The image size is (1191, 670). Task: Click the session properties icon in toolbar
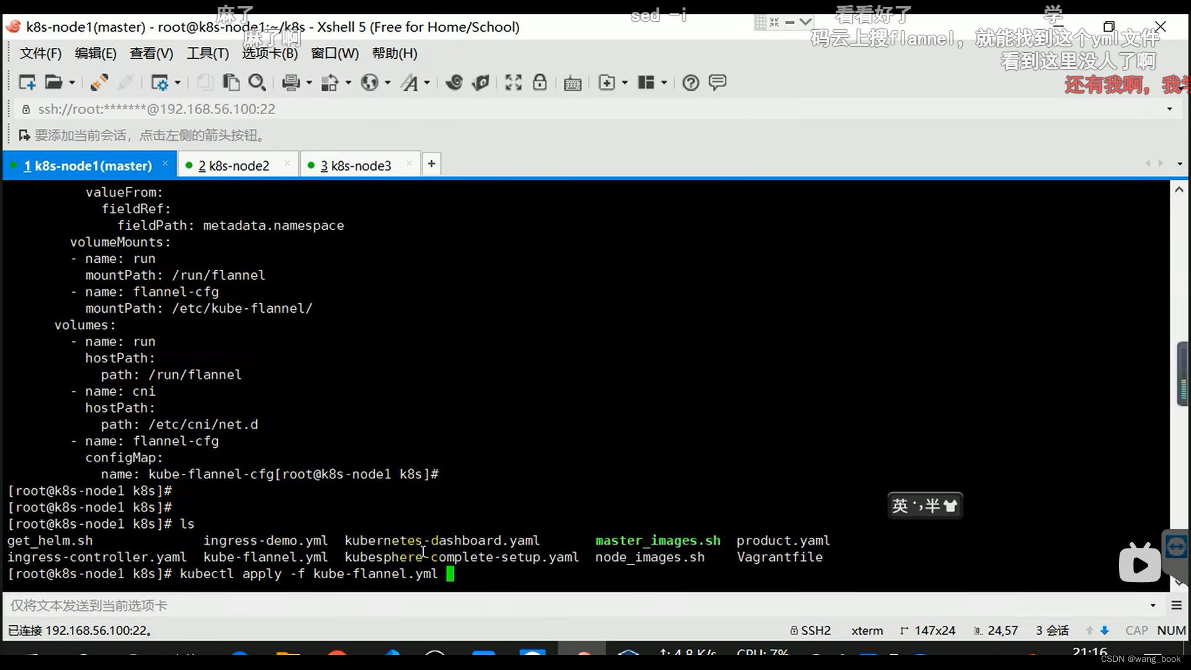160,82
